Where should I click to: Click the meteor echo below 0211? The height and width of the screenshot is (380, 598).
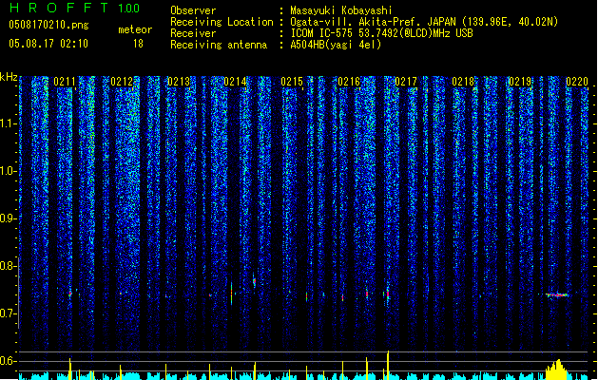point(70,294)
